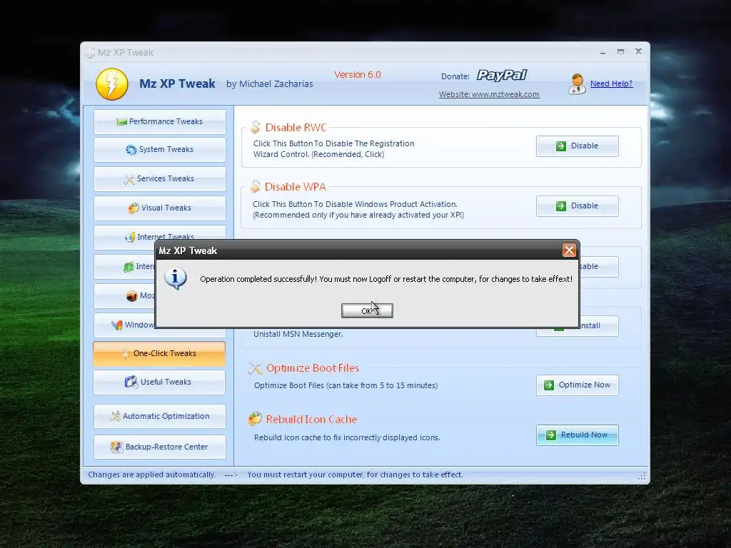Click the Disable RWC heading icon
The height and width of the screenshot is (548, 731).
click(x=256, y=127)
